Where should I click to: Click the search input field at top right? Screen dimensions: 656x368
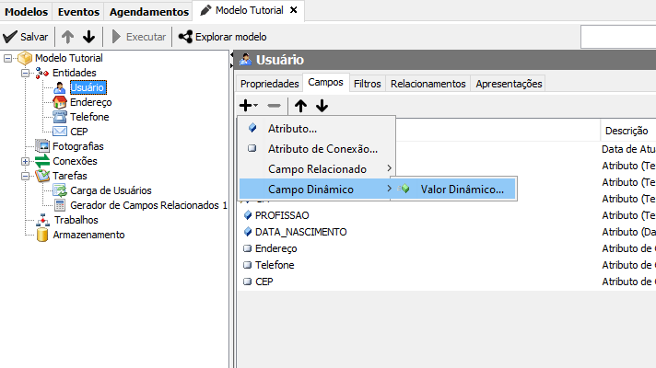click(x=617, y=37)
